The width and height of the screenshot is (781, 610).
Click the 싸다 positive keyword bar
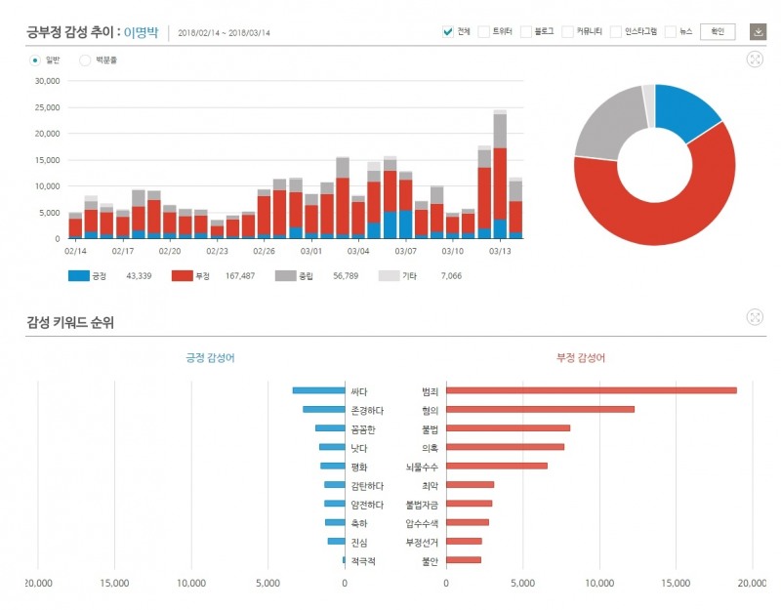coord(318,390)
